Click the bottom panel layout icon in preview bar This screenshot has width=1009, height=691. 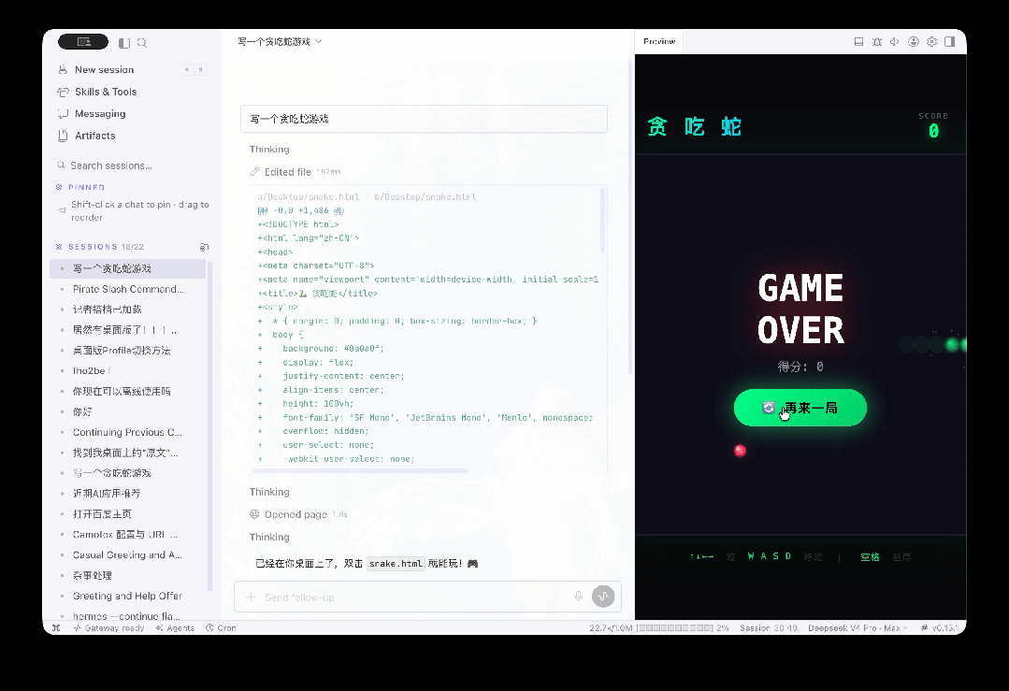[858, 42]
